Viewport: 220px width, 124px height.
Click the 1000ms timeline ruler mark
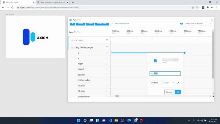[187, 31]
